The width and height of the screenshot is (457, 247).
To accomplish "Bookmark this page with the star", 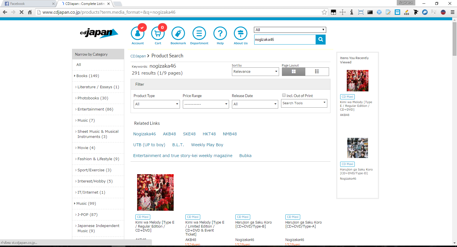I will [x=324, y=12].
